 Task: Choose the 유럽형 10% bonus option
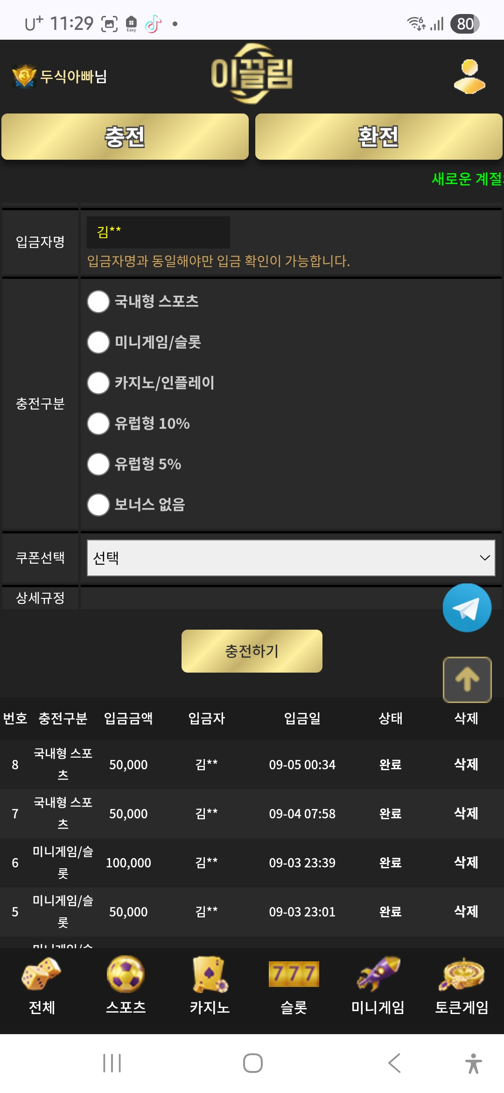click(98, 424)
